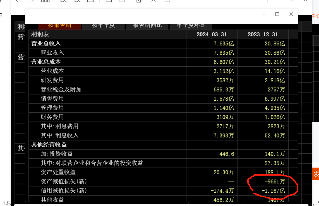The height and width of the screenshot is (206, 319).
Task: Click the 利润表 table header cell
Action: pyautogui.click(x=40, y=35)
